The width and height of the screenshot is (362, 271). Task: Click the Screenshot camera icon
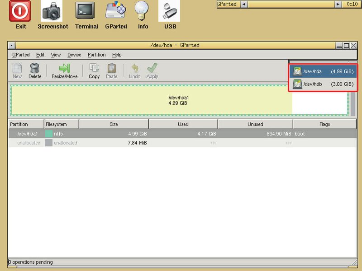pos(52,11)
